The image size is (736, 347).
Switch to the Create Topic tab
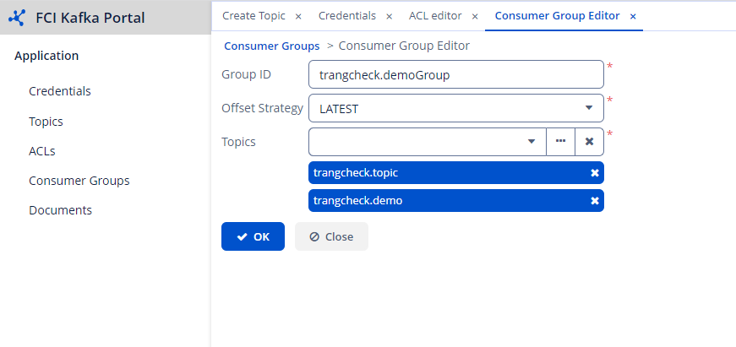(x=254, y=16)
